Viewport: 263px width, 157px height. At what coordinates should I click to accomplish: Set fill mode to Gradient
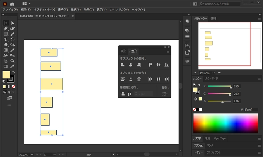click(9, 87)
